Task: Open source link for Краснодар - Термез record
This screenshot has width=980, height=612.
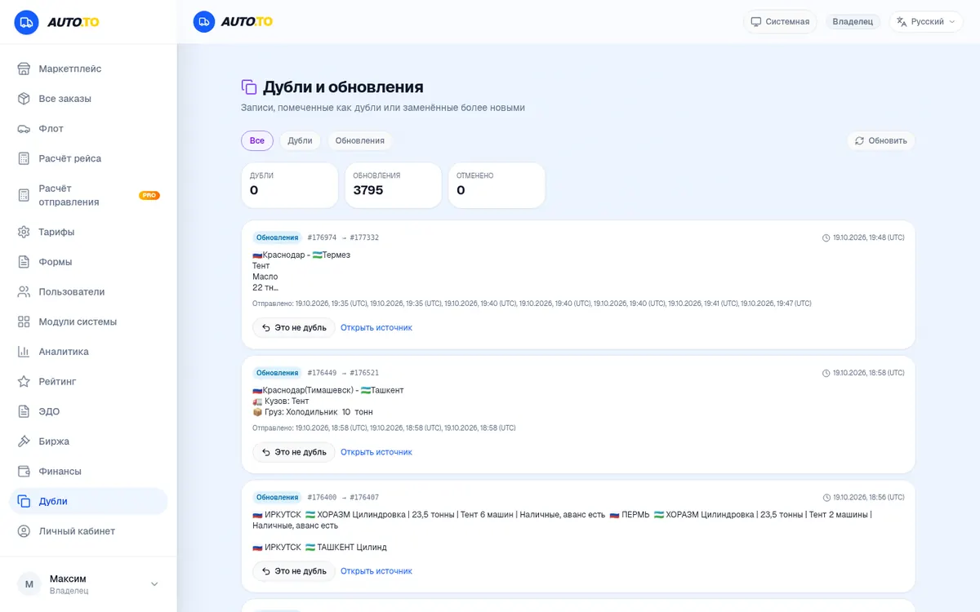Action: click(376, 327)
